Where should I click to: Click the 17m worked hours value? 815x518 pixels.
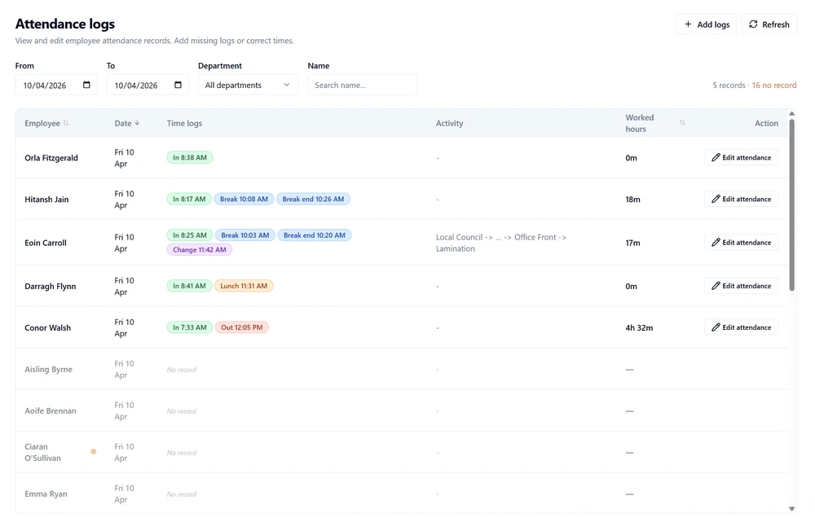coord(632,243)
